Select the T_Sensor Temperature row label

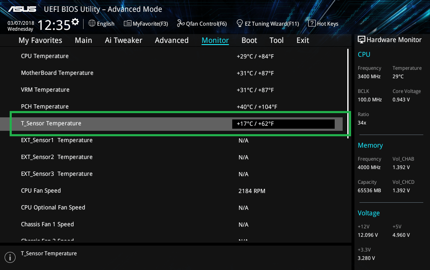click(x=51, y=123)
